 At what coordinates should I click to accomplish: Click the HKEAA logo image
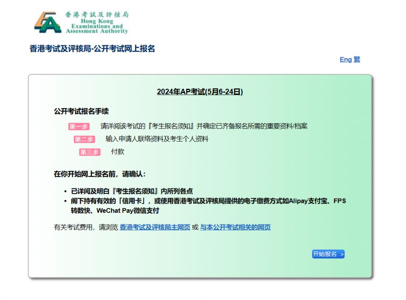[x=81, y=22]
